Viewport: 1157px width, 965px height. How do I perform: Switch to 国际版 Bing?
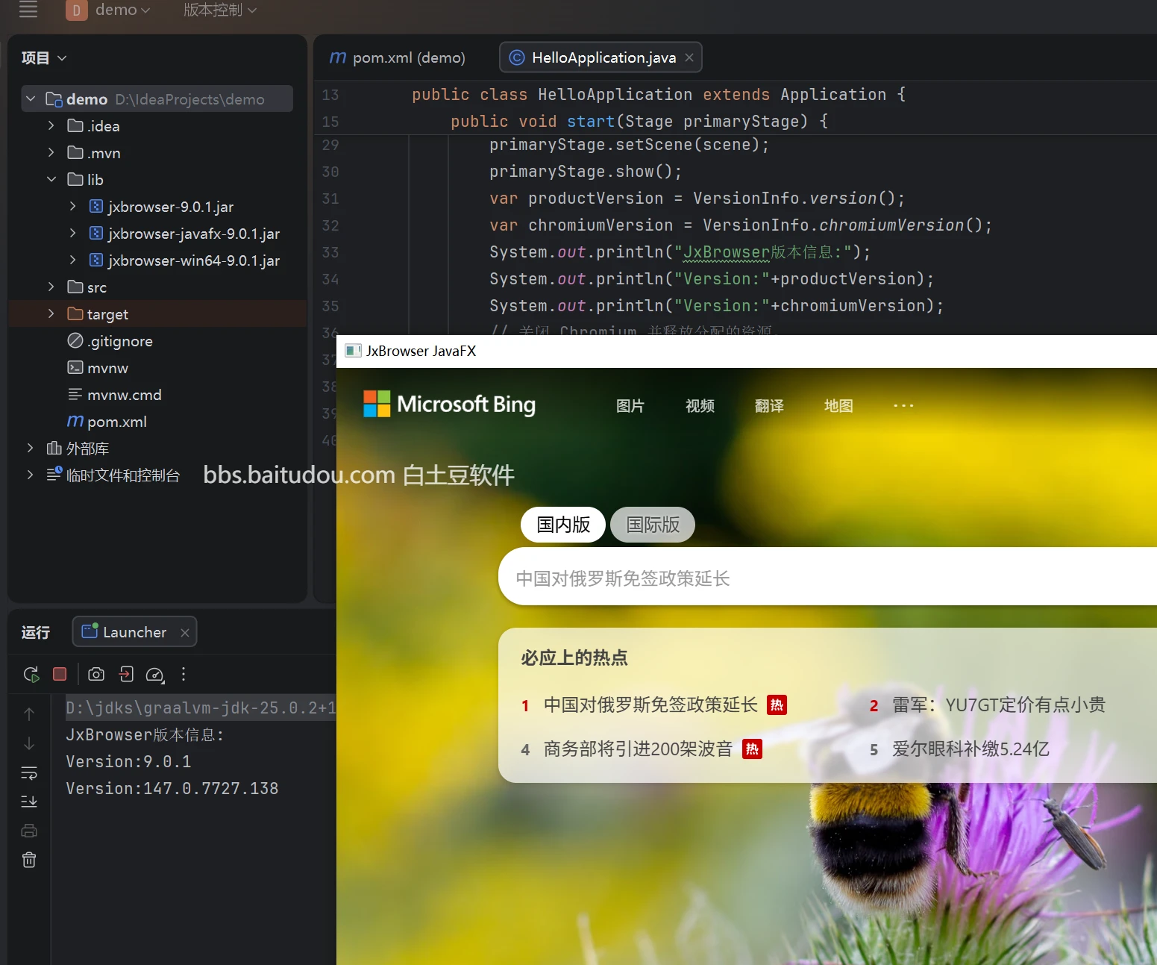[x=653, y=525]
